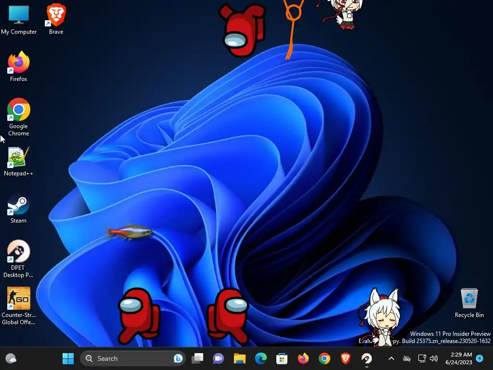Launch Microsoft Edge from the taskbar
The height and width of the screenshot is (370, 493).
click(x=260, y=358)
